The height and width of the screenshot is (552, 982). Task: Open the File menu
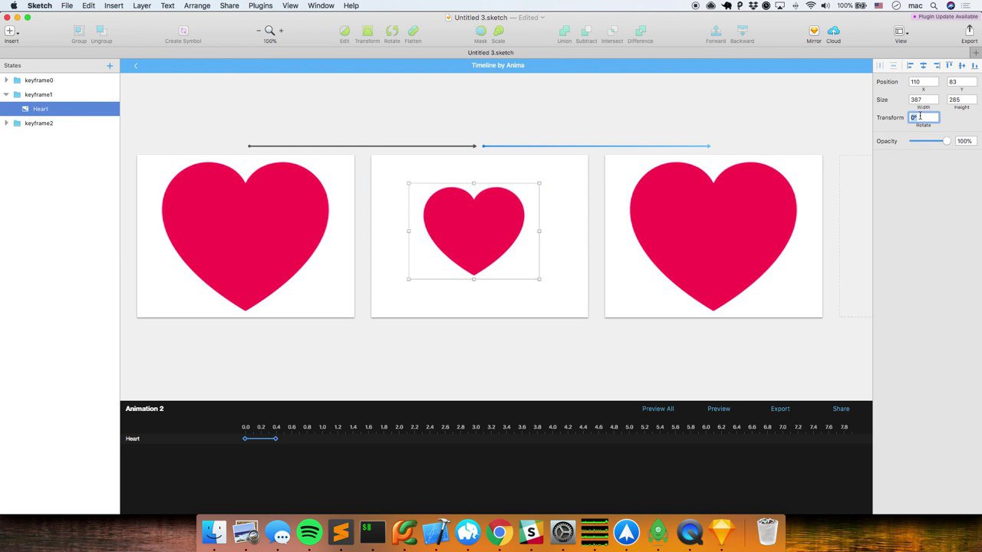pyautogui.click(x=67, y=5)
